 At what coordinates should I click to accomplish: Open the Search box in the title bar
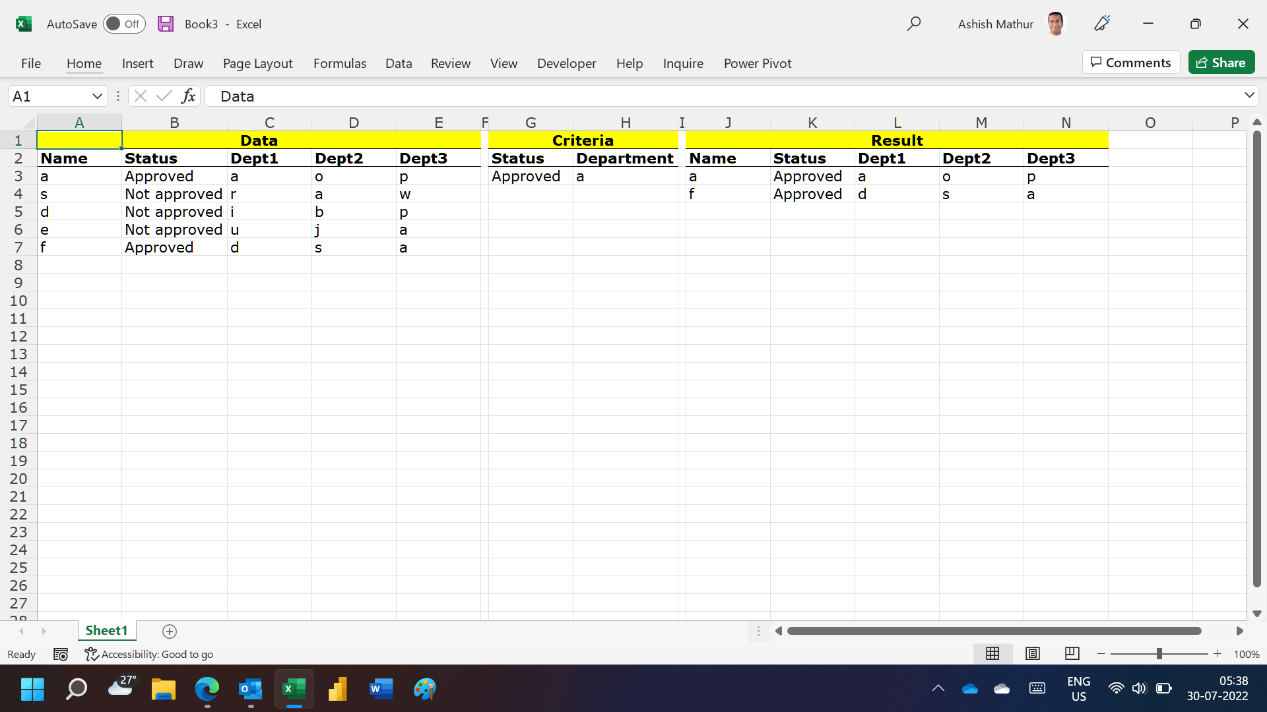(x=915, y=24)
